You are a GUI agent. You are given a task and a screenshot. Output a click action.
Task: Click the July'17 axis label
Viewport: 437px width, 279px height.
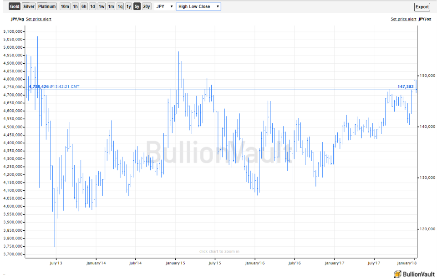tap(374, 263)
